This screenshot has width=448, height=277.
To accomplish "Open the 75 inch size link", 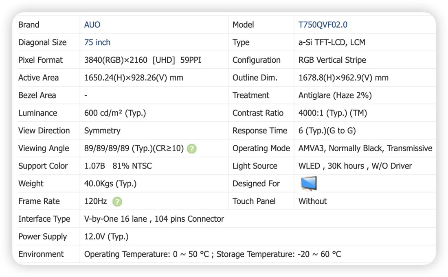I will click(x=97, y=42).
